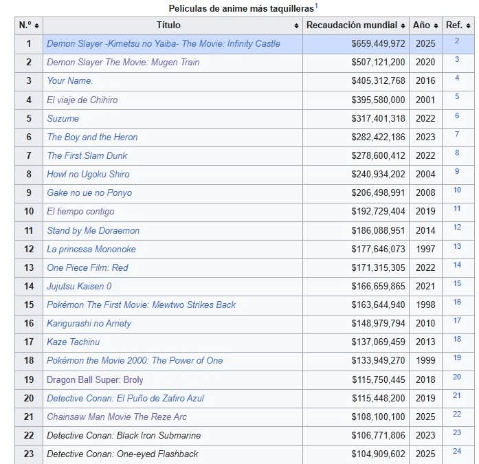Jump to reference 18 for Kaze Tachinu
The height and width of the screenshot is (464, 479).
click(x=457, y=340)
